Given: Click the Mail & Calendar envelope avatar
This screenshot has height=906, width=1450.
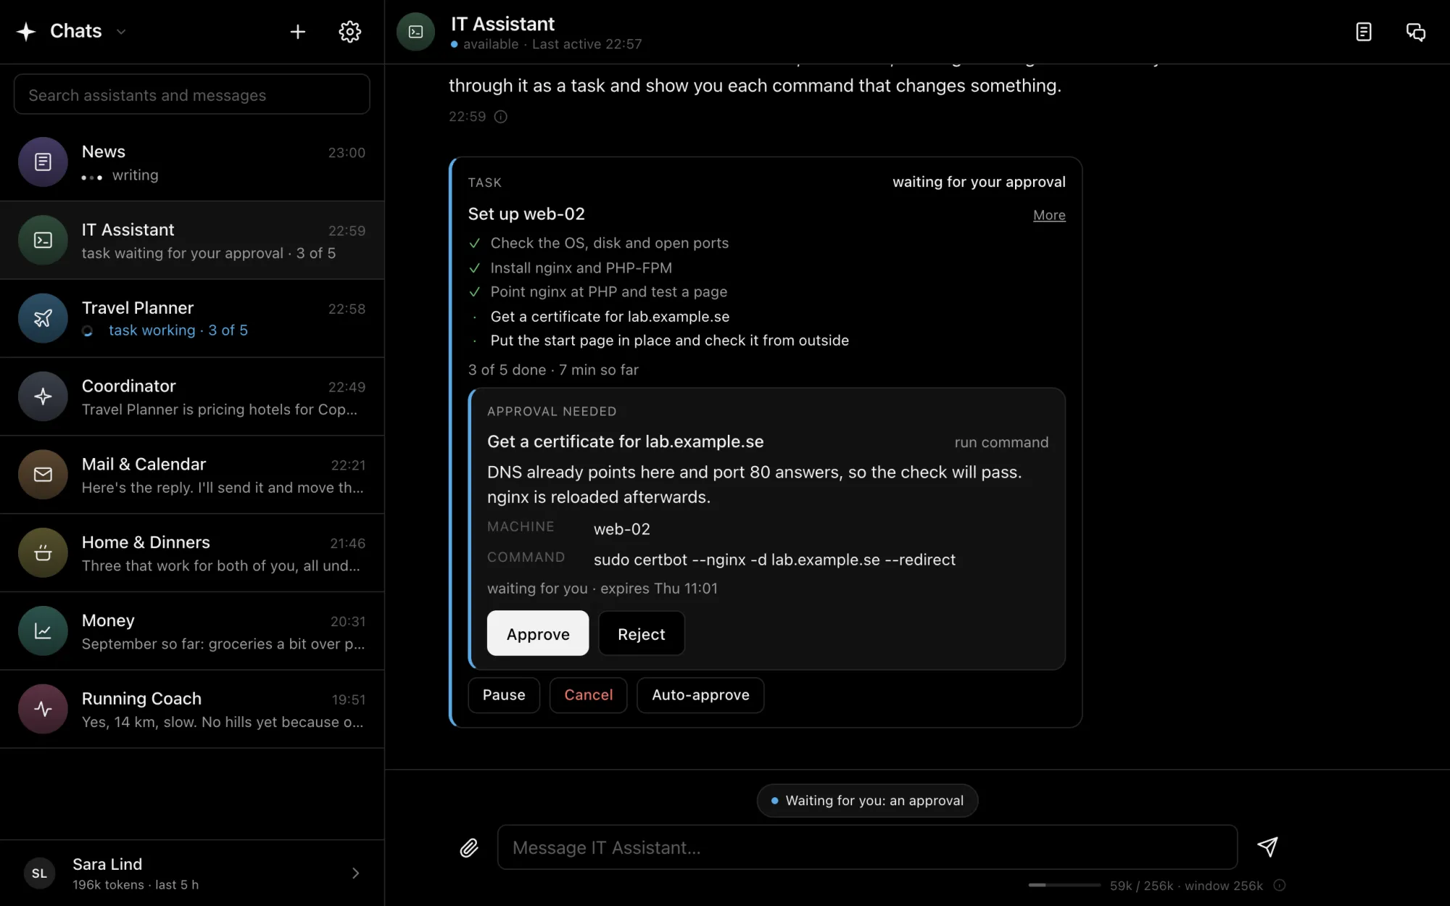Looking at the screenshot, I should [43, 475].
